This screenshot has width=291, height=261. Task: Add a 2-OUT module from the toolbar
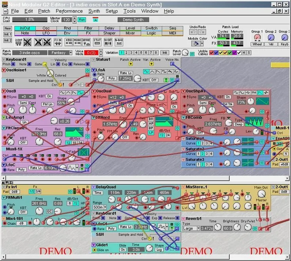pos(18,42)
